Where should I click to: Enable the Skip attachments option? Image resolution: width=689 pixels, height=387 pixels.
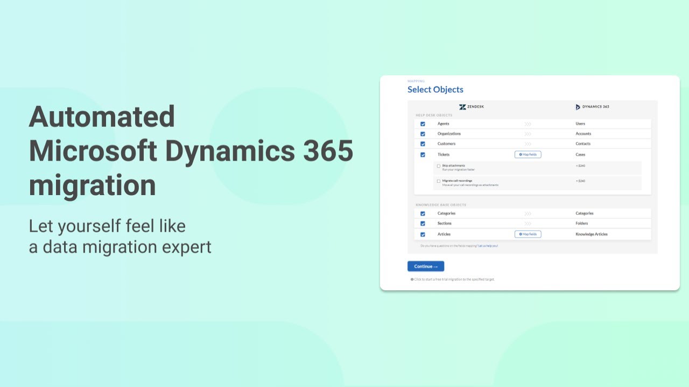(439, 166)
